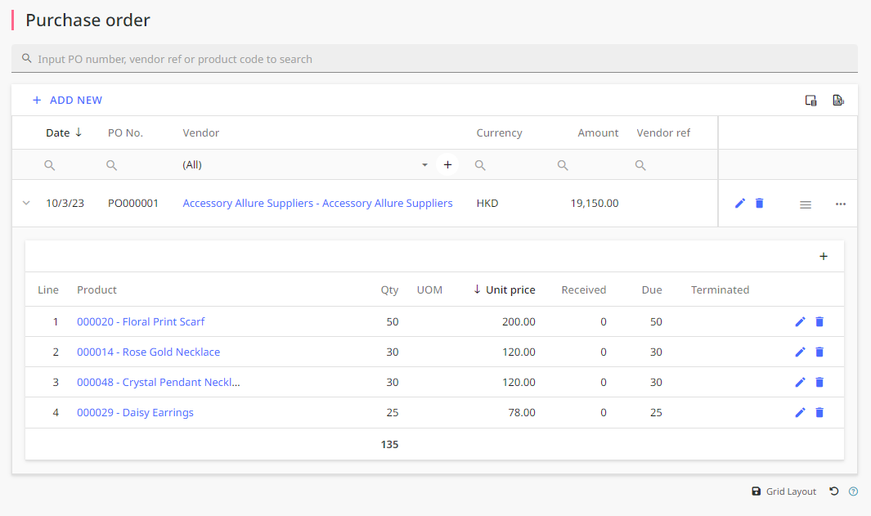Edit purchase order PO000001
This screenshot has width=871, height=516.
coord(740,204)
